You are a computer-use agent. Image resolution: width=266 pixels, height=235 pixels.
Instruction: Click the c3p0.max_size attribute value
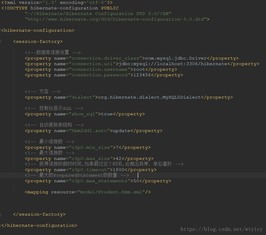tap(91, 159)
